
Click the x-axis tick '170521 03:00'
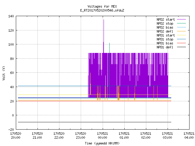[x=167, y=136]
